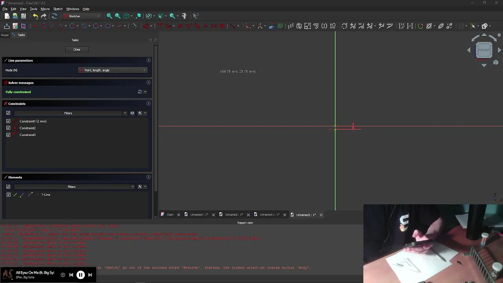Refresh the document with the recompute icon
The width and height of the screenshot is (503, 283).
(x=54, y=16)
